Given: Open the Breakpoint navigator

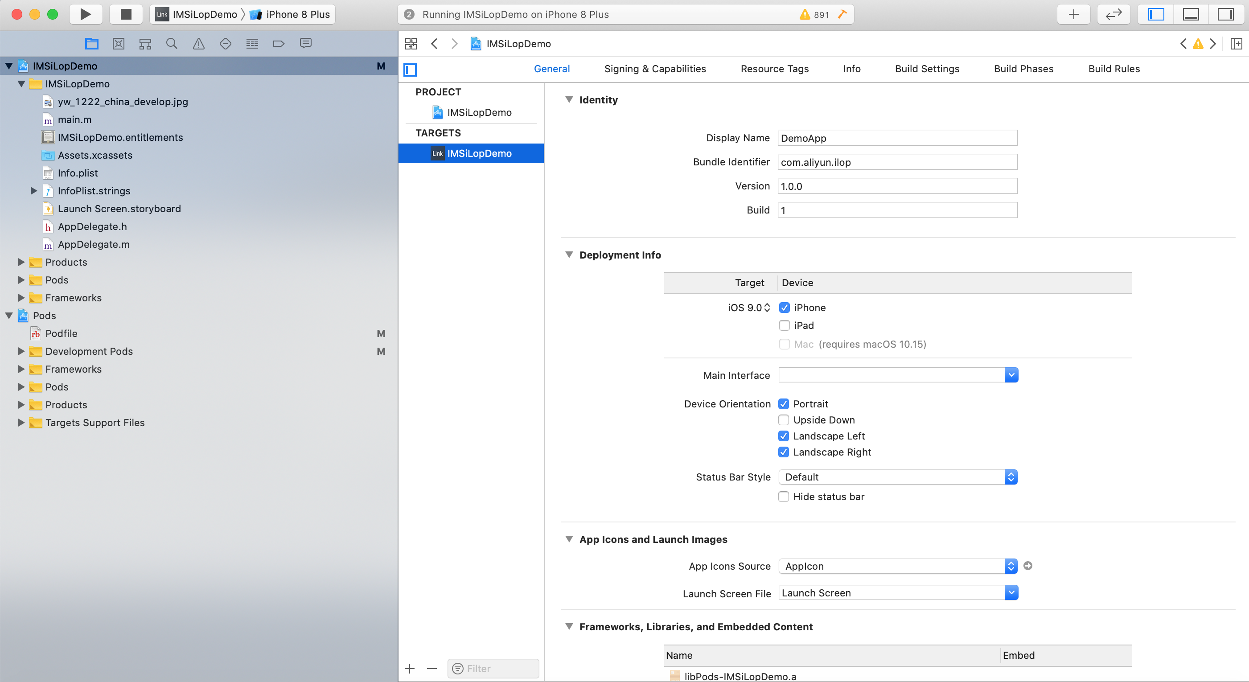Looking at the screenshot, I should coord(279,44).
